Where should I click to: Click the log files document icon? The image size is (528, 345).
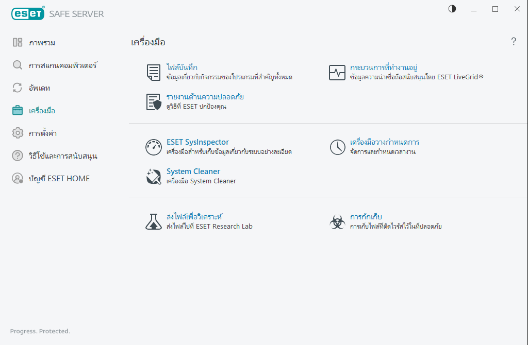pos(153,73)
